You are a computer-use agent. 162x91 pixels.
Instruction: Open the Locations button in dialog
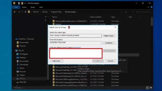pos(109,43)
